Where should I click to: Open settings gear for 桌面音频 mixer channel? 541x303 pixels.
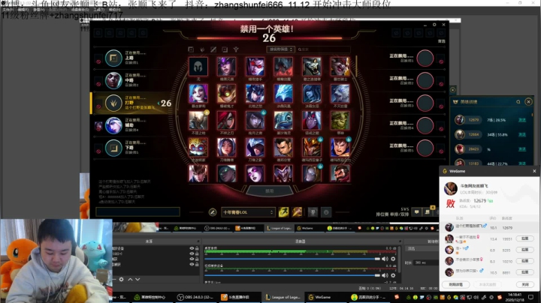click(393, 259)
